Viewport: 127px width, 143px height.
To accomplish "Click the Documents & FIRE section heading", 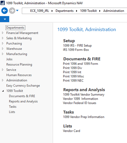I will coord(82,59).
